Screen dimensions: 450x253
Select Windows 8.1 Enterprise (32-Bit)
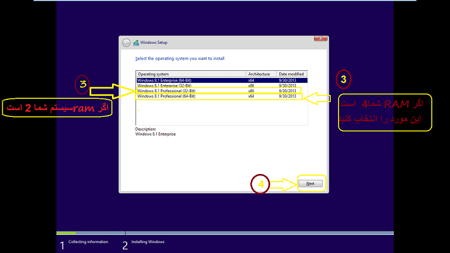point(222,86)
